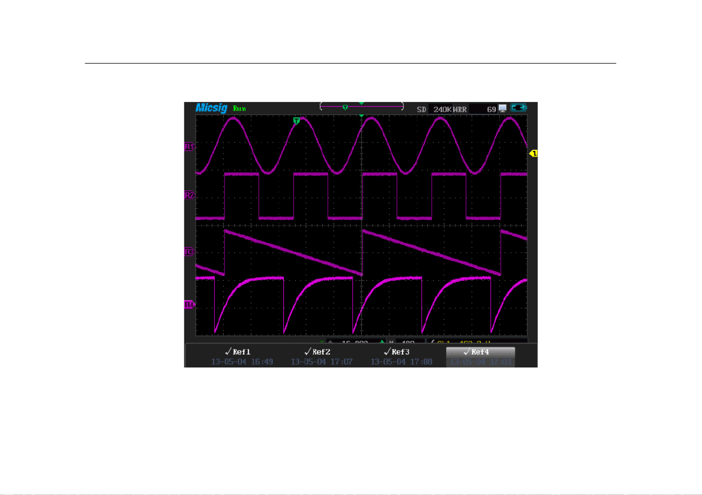Click the small T marker in memory bar

pyautogui.click(x=345, y=107)
